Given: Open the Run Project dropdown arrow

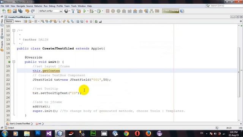Looking at the screenshot, I should tap(88, 11).
